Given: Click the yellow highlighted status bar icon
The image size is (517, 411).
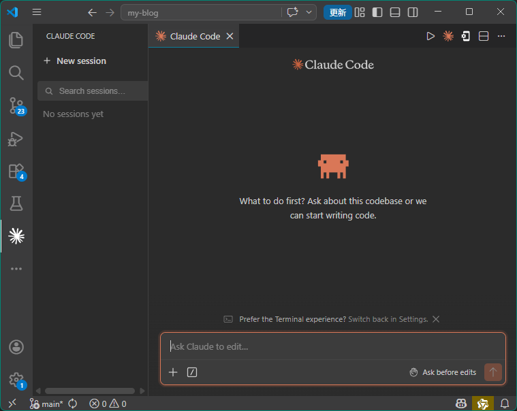Looking at the screenshot, I should coord(483,404).
